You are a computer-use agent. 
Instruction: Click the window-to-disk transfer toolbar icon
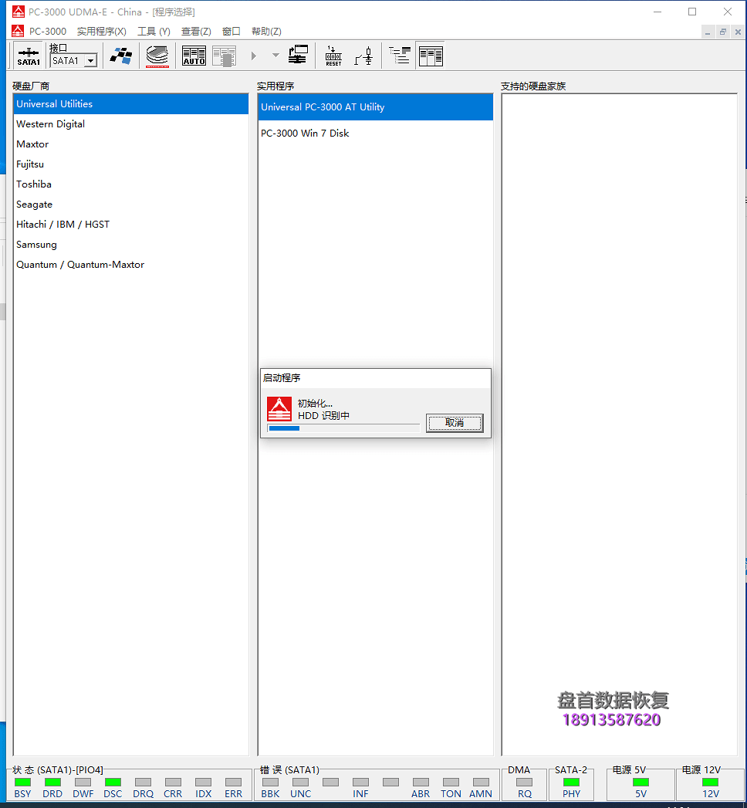pos(299,55)
